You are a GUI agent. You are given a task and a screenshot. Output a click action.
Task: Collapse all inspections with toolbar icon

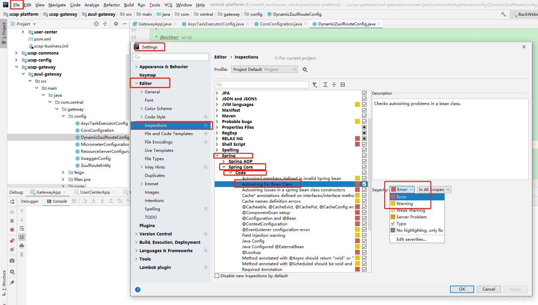pos(334,85)
